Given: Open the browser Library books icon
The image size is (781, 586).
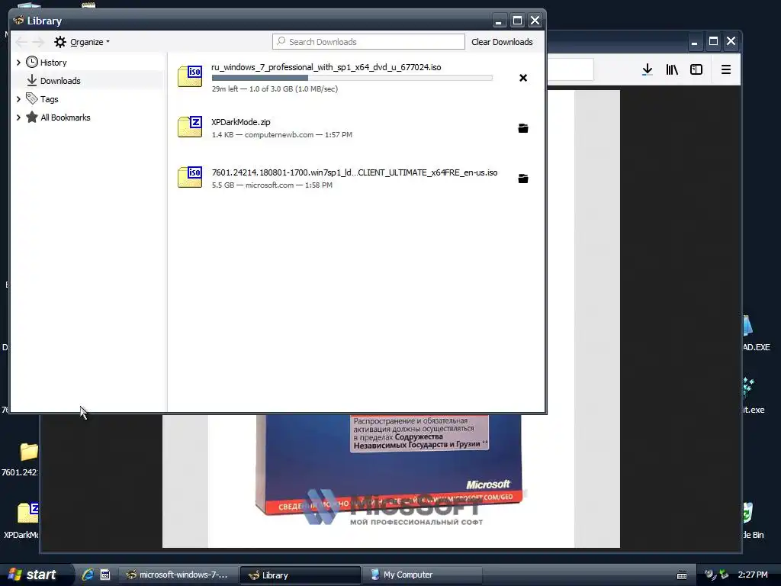Looking at the screenshot, I should [x=672, y=69].
